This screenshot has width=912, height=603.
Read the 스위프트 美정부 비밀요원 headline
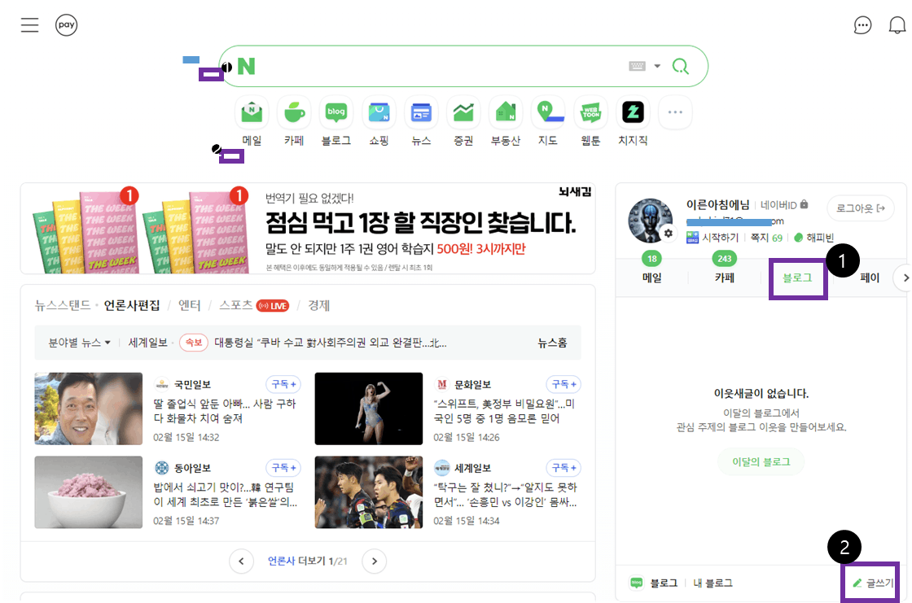[x=504, y=411]
